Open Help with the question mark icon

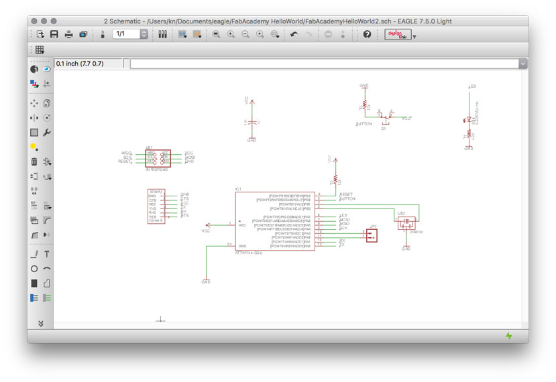[368, 34]
